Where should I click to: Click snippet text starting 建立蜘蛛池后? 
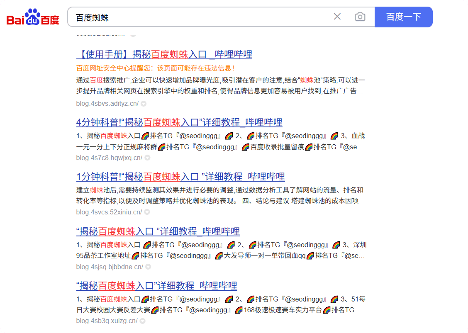(221, 195)
